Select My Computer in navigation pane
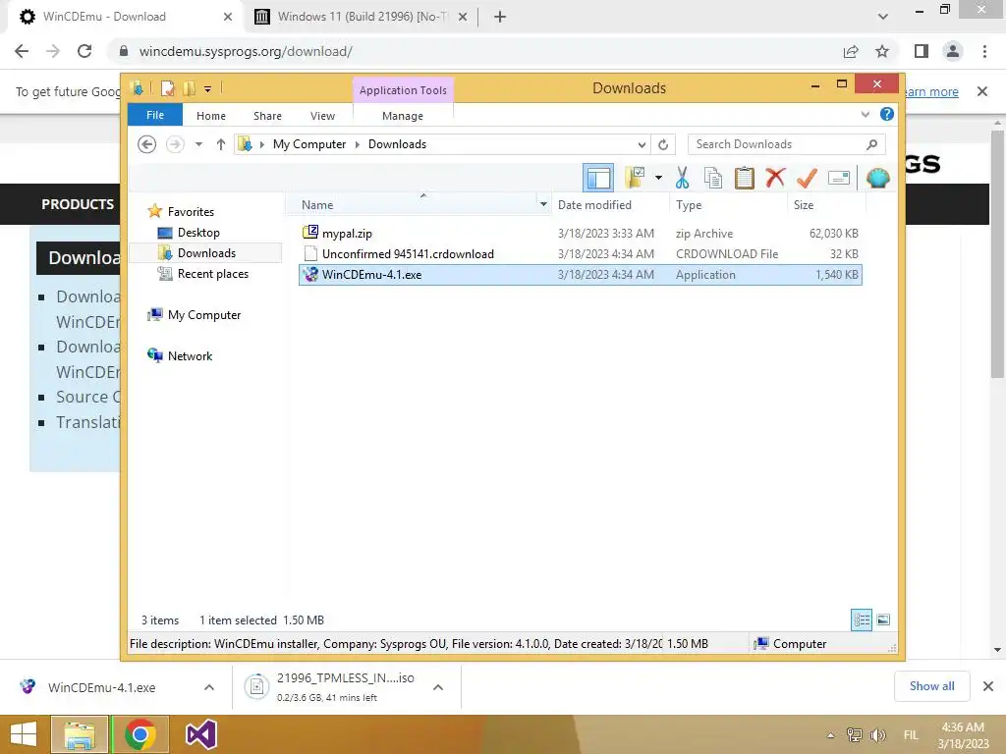1006x754 pixels. pyautogui.click(x=204, y=315)
